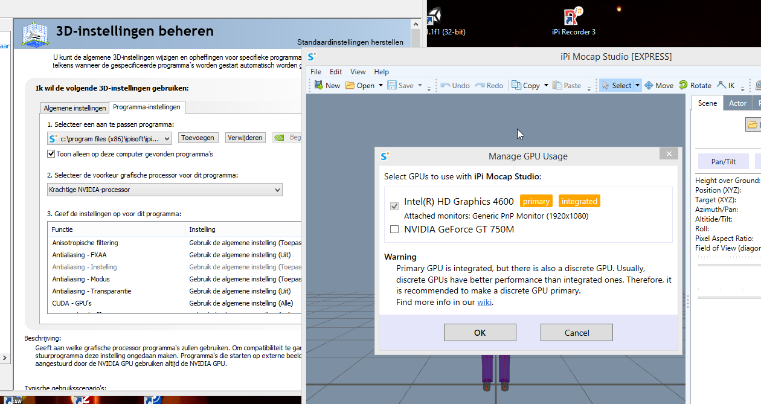Screen dimensions: 761x404
Task: Open the Help menu
Action: (381, 71)
